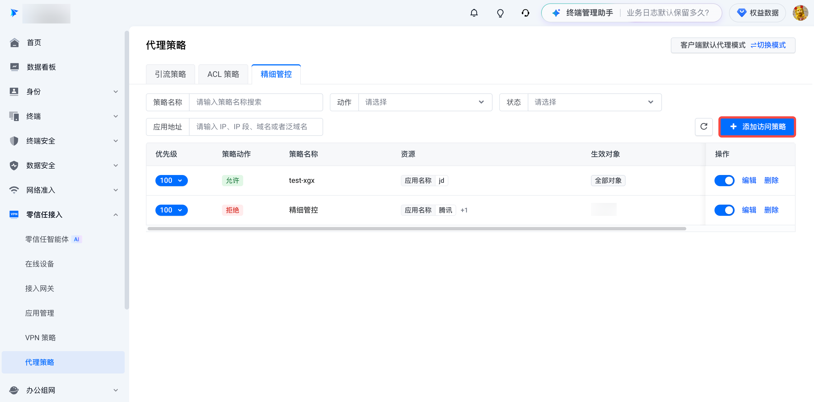Viewport: 814px width, 402px height.
Task: Click the 数据看板 chart icon
Action: [14, 67]
